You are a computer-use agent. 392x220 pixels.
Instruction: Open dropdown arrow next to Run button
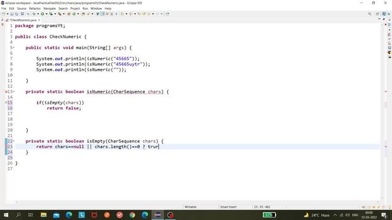47,14
